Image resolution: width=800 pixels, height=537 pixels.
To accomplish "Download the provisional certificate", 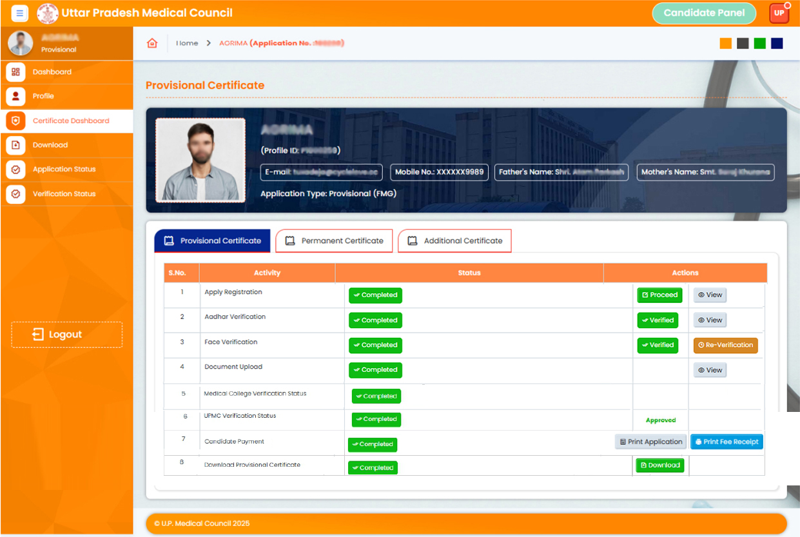I will [x=659, y=465].
